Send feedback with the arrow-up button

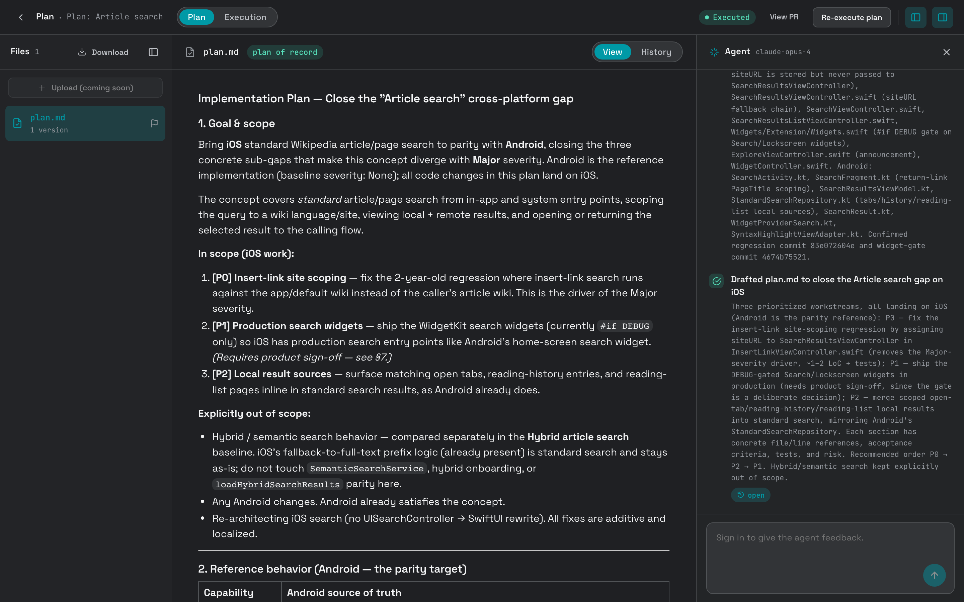click(x=934, y=575)
